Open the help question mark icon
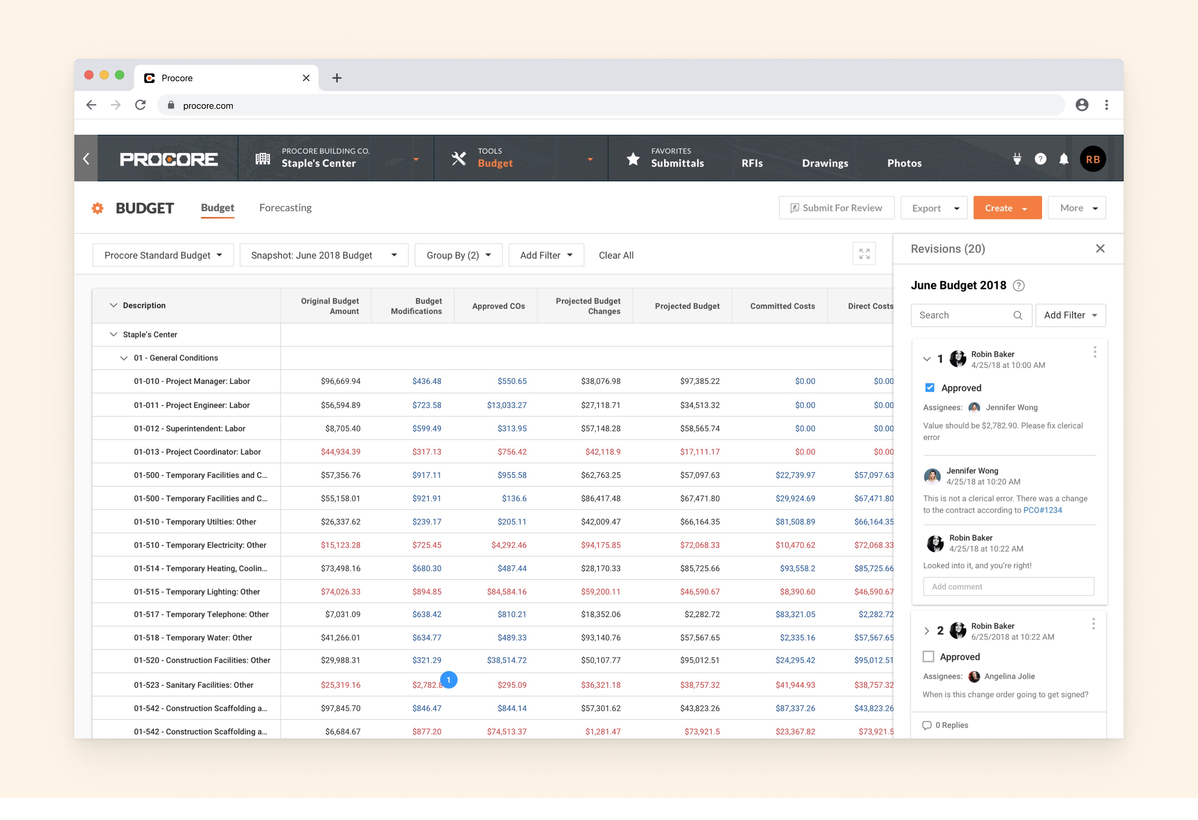Viewport: 1198px width, 820px height. coord(1040,159)
